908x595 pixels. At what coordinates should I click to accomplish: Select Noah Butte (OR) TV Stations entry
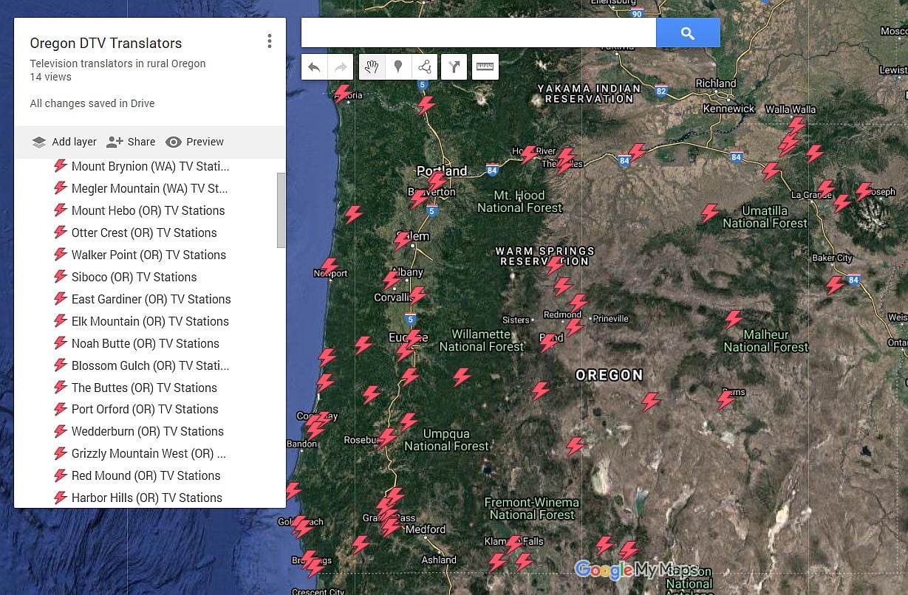(x=146, y=344)
